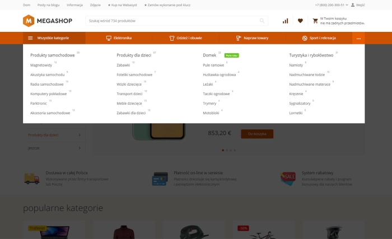Open Namioty subcategory
392x239 pixels.
coord(296,65)
